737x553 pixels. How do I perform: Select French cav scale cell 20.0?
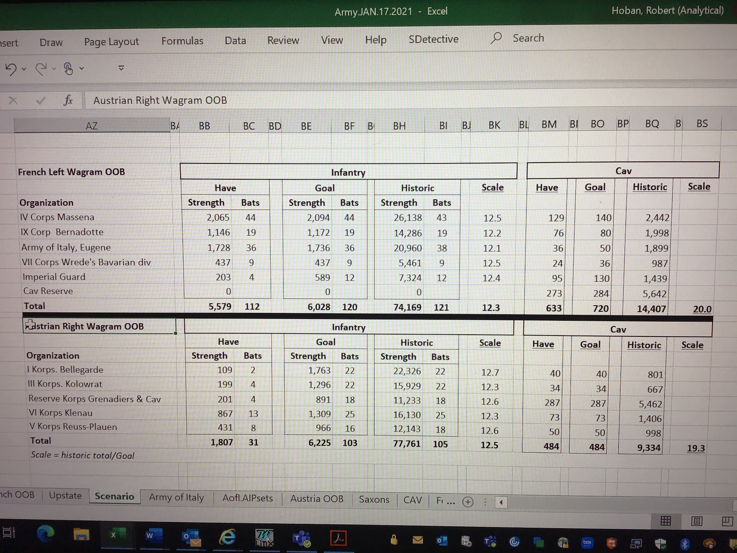point(701,309)
